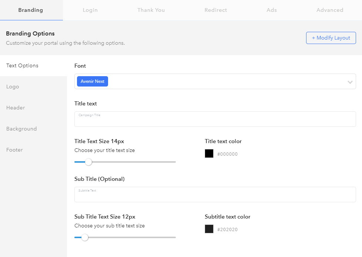The height and width of the screenshot is (257, 362).
Task: Go to the Redirect tab
Action: pos(216,10)
